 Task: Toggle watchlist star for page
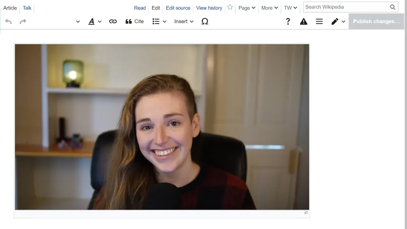pyautogui.click(x=230, y=7)
